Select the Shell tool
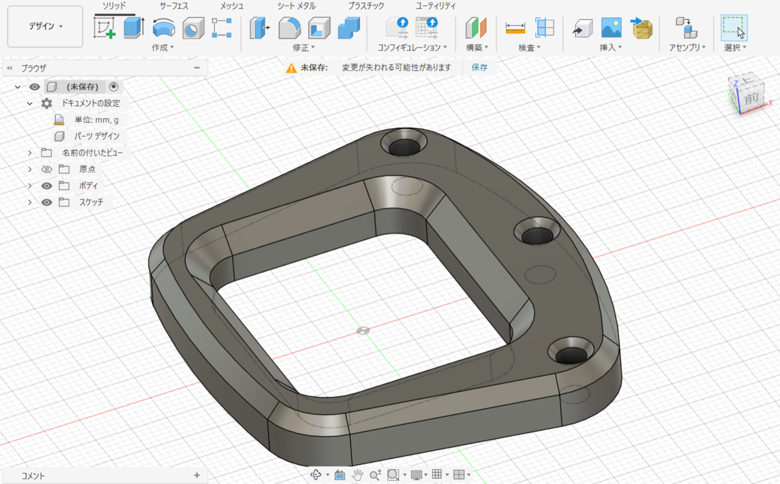The width and height of the screenshot is (780, 484). (x=319, y=29)
